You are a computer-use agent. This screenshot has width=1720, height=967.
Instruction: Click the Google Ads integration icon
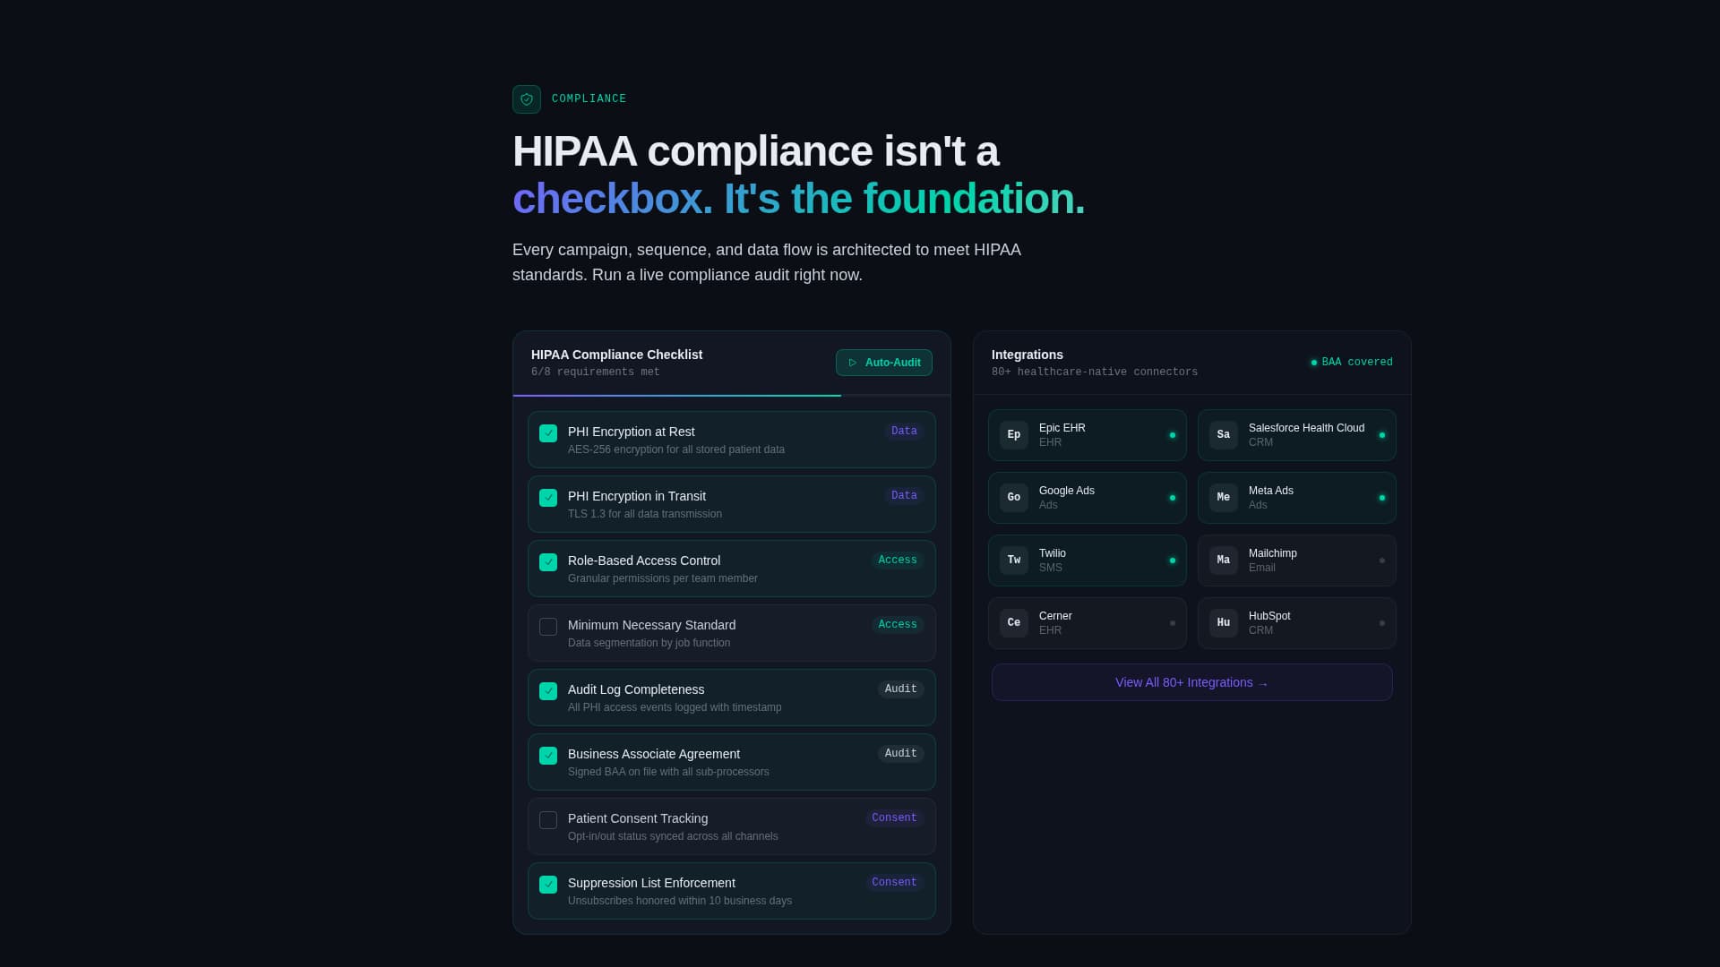click(x=1013, y=497)
